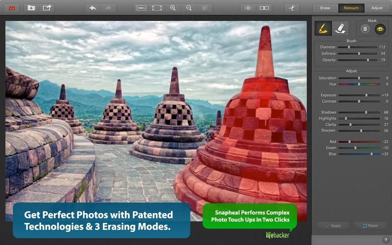The height and width of the screenshot is (245, 392).
Task: Undo the last action with the back arrow
Action: tap(93, 8)
